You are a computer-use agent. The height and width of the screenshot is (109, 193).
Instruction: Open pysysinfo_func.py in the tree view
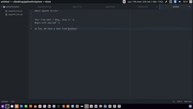point(15,11)
